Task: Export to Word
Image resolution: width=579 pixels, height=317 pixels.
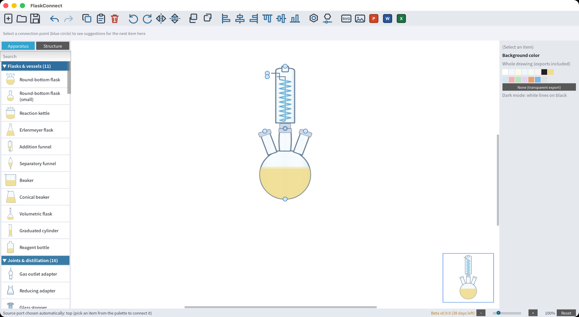Action: pyautogui.click(x=388, y=18)
